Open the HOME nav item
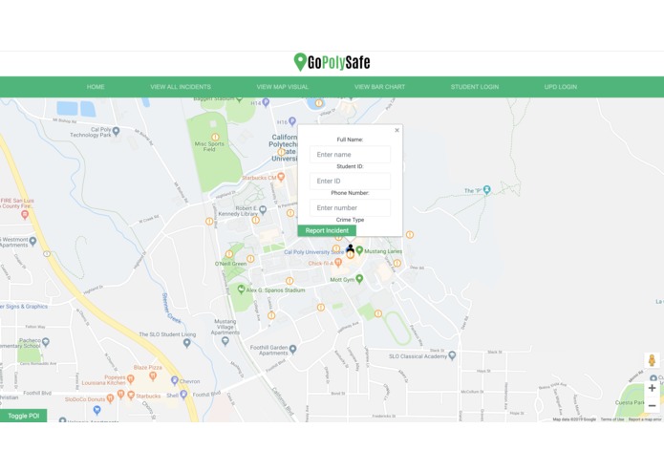 pos(96,87)
